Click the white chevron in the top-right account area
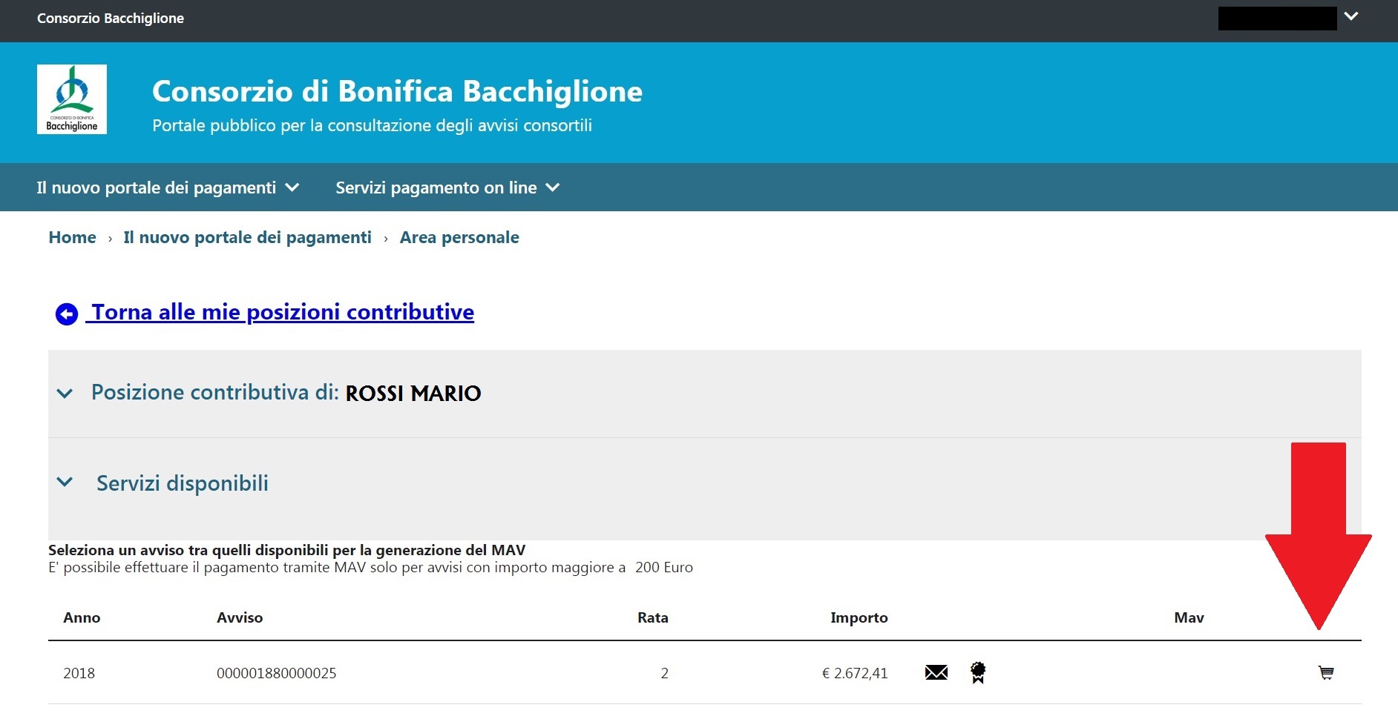This screenshot has height=719, width=1398. click(1352, 15)
